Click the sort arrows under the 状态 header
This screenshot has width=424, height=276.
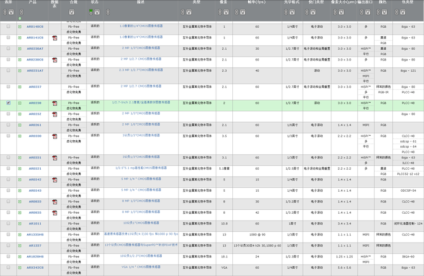[x=91, y=12]
